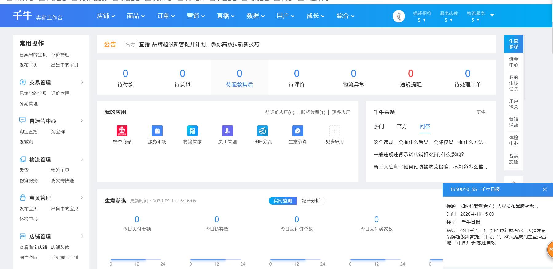Open 店铺装修 link
This screenshot has height=269, width=553.
click(x=60, y=247)
